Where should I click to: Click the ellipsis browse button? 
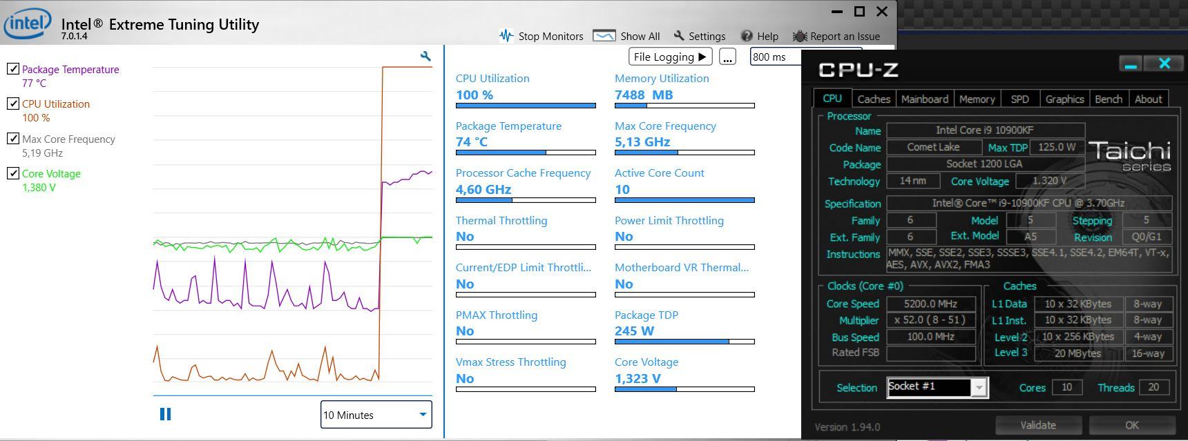[727, 57]
